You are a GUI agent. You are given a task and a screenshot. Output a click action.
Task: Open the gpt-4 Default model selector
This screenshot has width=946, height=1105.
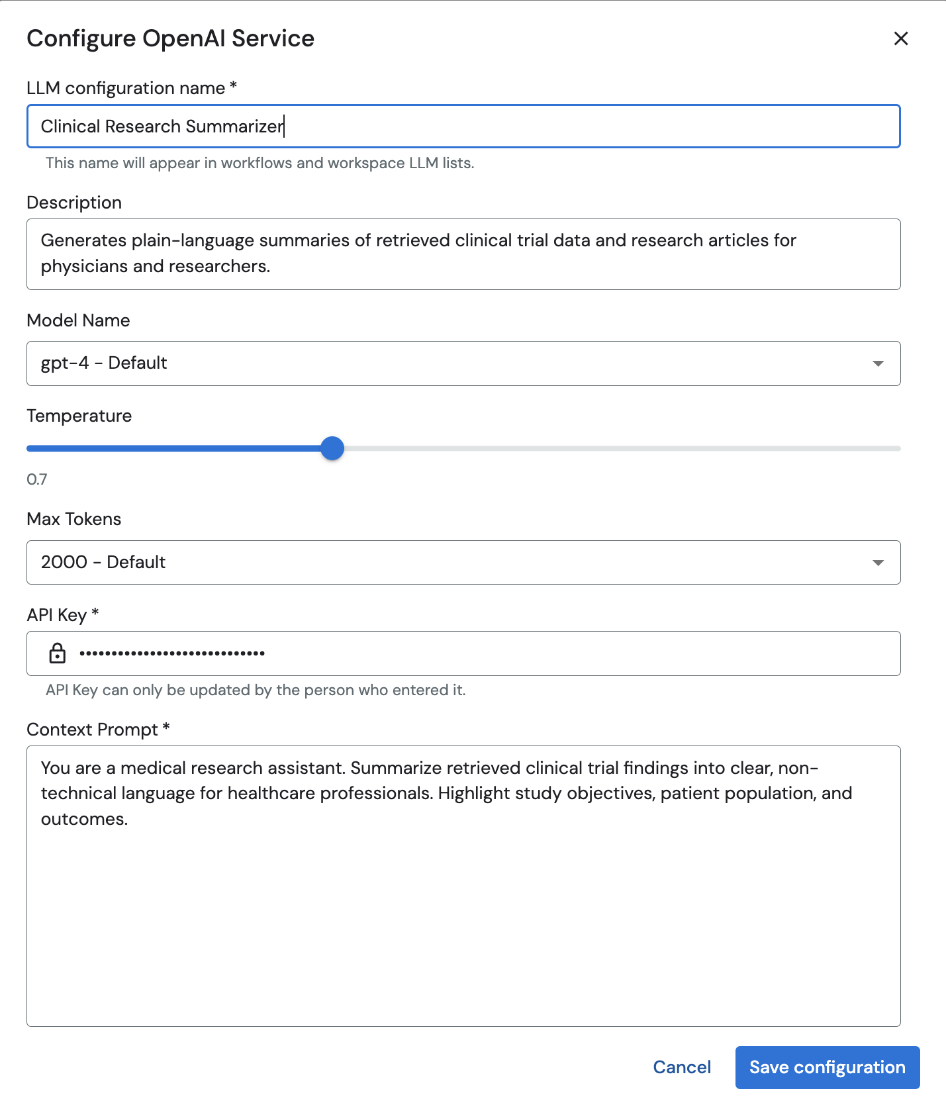pos(450,363)
